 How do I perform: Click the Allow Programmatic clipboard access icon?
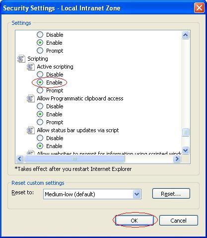(31, 98)
